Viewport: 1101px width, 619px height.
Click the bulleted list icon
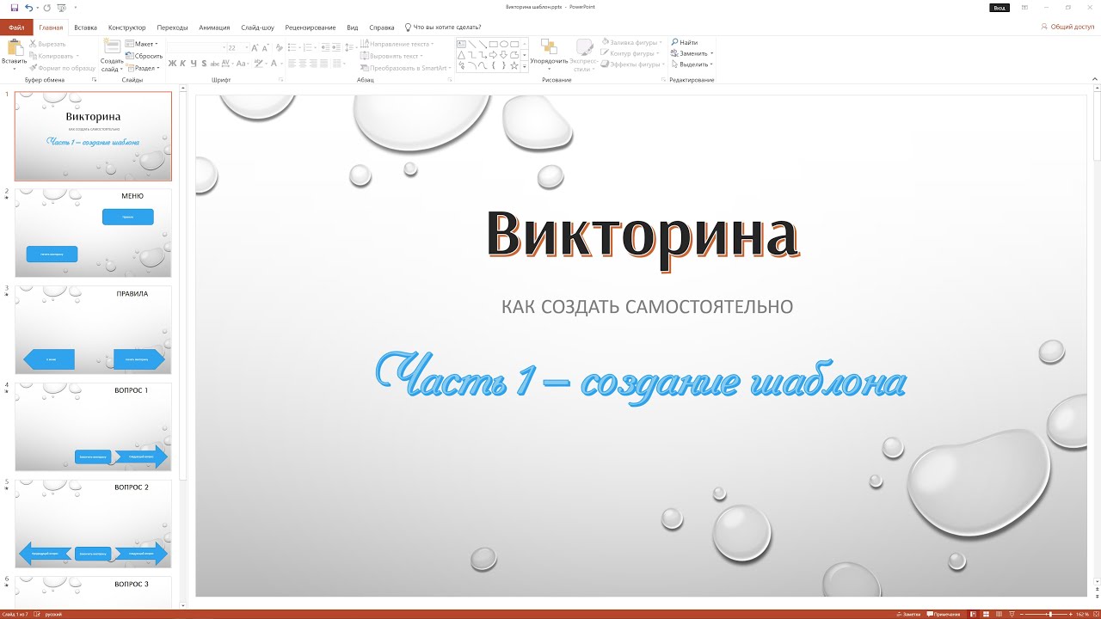(x=292, y=48)
